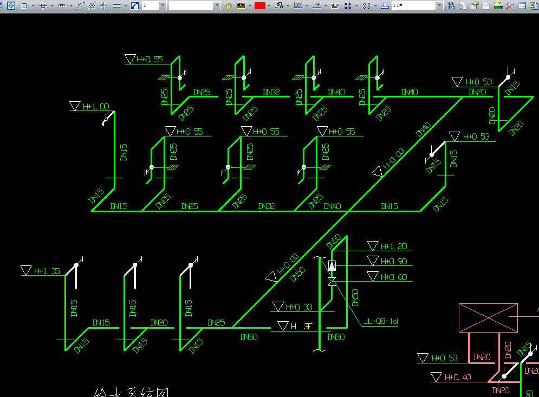Click the blank document page icon

[x=486, y=5]
